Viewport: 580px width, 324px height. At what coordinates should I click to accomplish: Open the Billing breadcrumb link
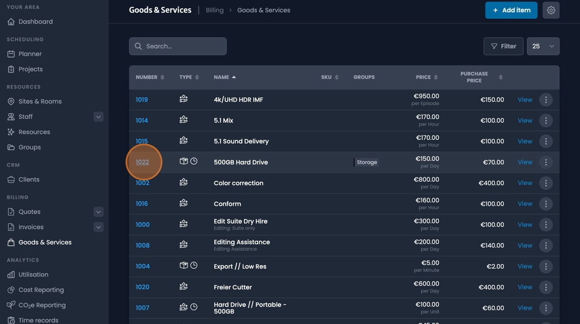point(214,10)
